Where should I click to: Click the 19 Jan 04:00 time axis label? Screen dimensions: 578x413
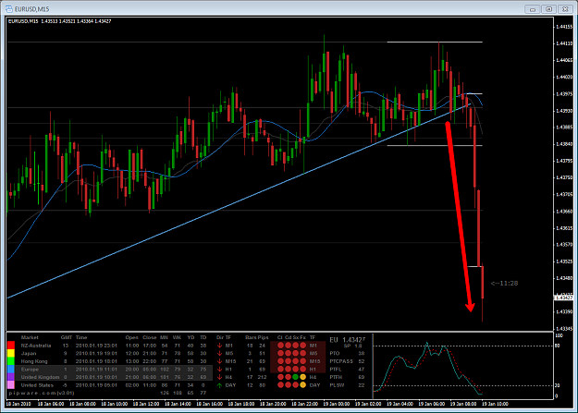(x=400, y=404)
